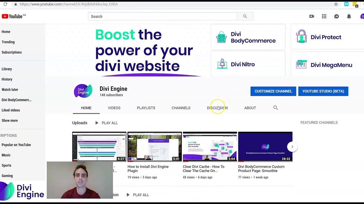Screen dimensions: 364x204
Task: Open 'Divi BodyCommerce Custom Product Page: Smoothie' title
Action: pyautogui.click(x=261, y=169)
